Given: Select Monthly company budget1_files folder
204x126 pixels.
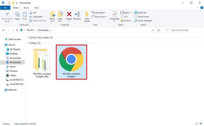Looking at the screenshot, I should click(42, 63).
